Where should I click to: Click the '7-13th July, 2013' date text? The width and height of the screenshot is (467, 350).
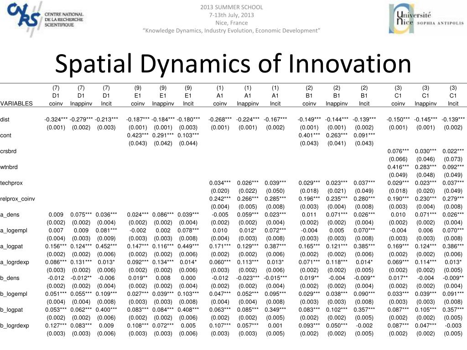pyautogui.click(x=231, y=15)
